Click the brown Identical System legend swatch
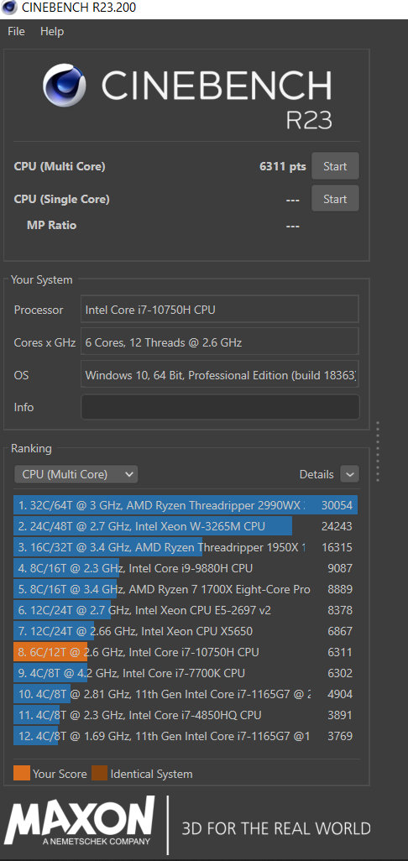408x861 pixels. pyautogui.click(x=99, y=773)
